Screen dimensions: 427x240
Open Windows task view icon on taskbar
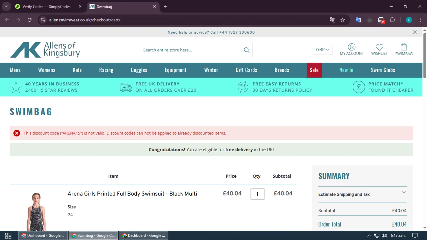(8, 236)
